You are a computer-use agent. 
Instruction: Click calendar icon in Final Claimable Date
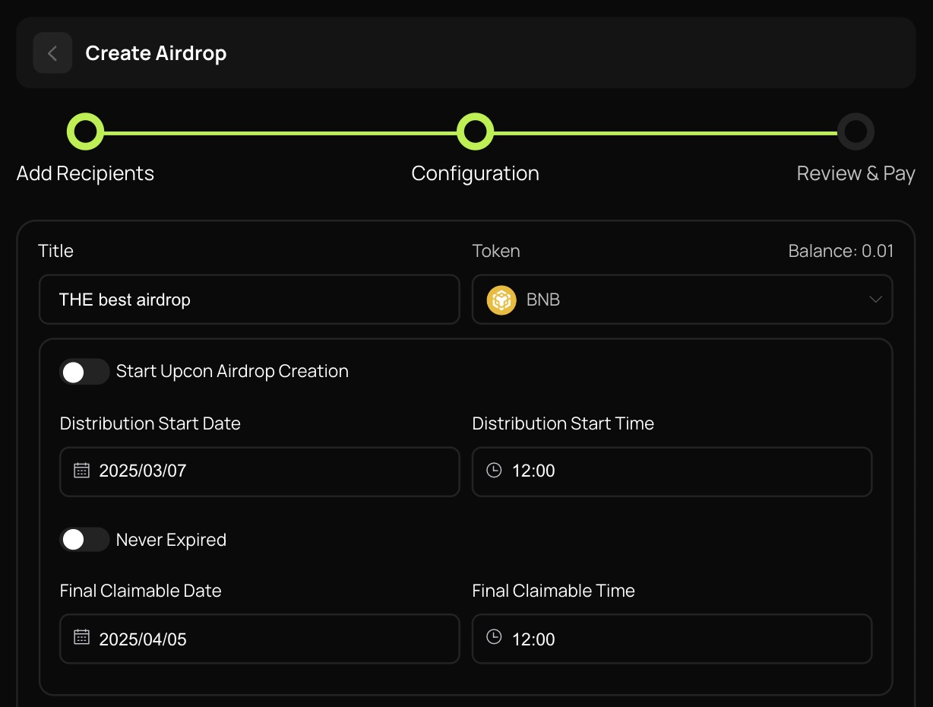[x=81, y=638]
